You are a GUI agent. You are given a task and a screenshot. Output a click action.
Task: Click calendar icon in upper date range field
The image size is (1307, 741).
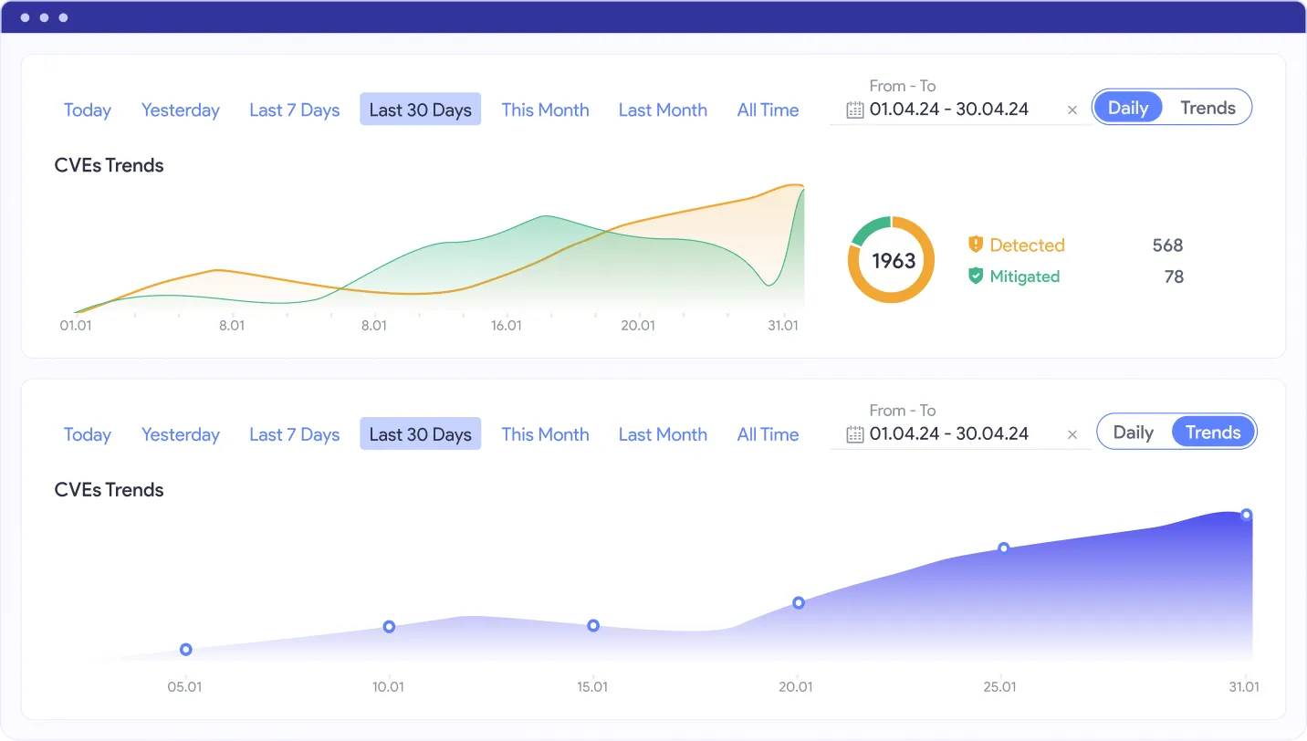(x=855, y=110)
